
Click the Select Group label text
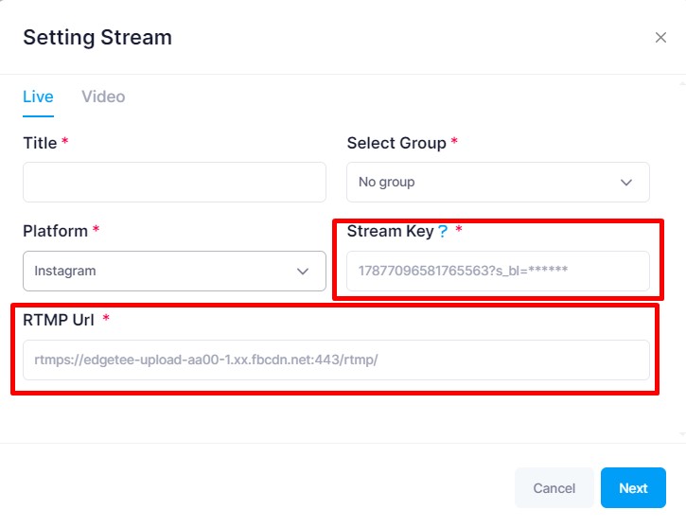coord(396,143)
